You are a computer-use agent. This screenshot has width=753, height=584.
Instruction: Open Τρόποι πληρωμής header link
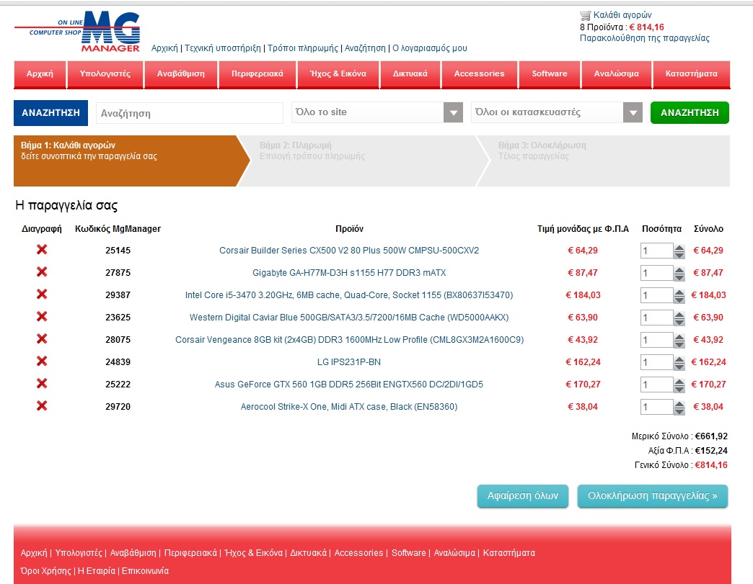click(302, 48)
